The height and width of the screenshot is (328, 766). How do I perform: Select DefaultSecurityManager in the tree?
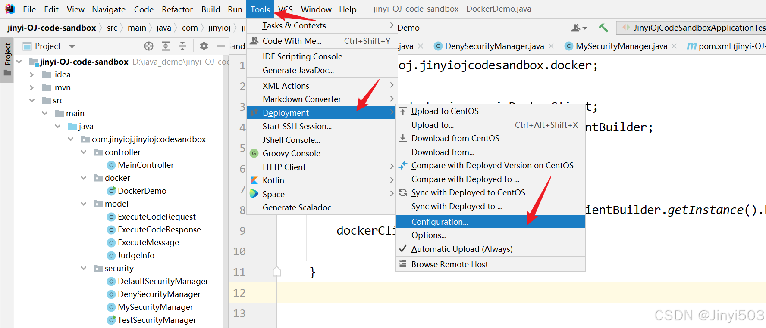pos(163,281)
